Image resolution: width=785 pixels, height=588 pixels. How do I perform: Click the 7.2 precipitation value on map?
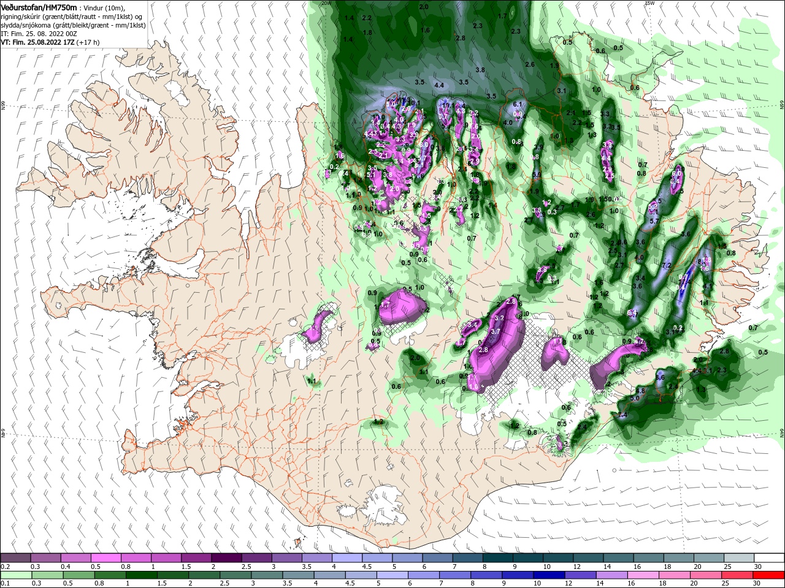tap(668, 265)
